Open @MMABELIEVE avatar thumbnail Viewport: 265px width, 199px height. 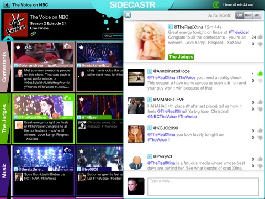[136, 106]
